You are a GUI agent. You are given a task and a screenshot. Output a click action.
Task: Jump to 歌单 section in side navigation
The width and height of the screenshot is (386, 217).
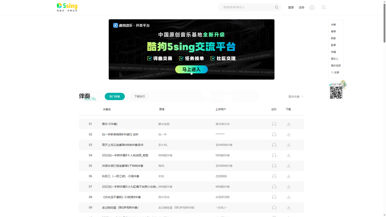pos(333,45)
